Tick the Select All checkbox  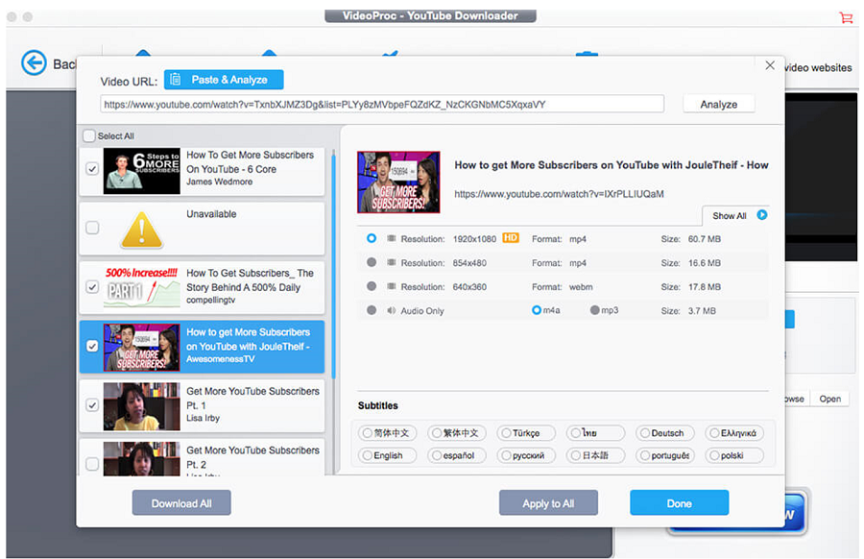tap(88, 135)
